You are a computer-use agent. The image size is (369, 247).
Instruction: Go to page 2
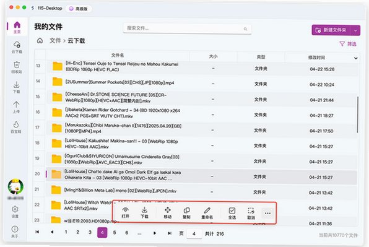[x=77, y=232]
